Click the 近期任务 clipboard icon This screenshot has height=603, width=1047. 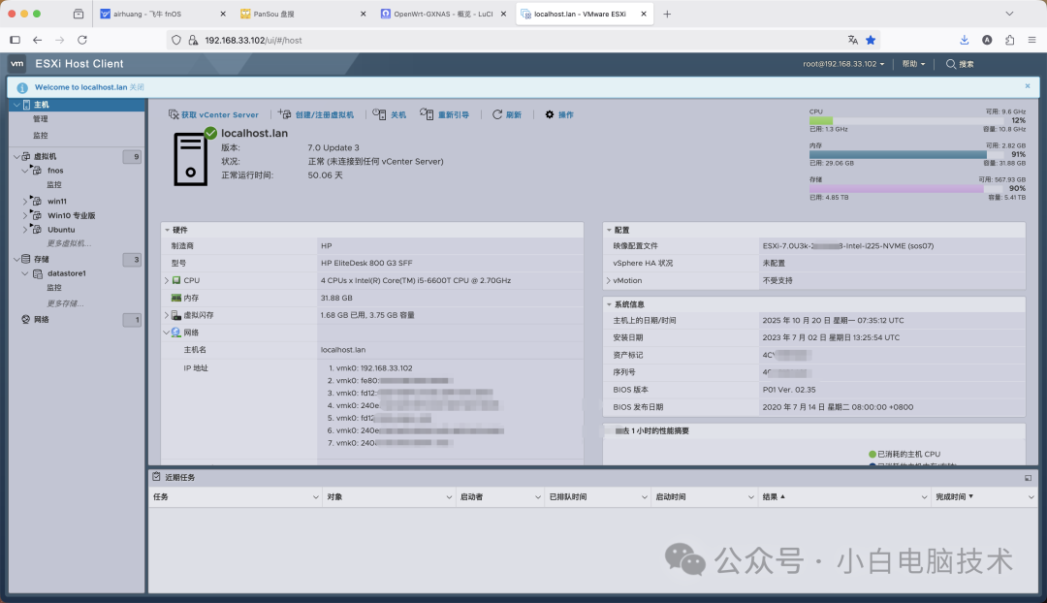coord(156,477)
